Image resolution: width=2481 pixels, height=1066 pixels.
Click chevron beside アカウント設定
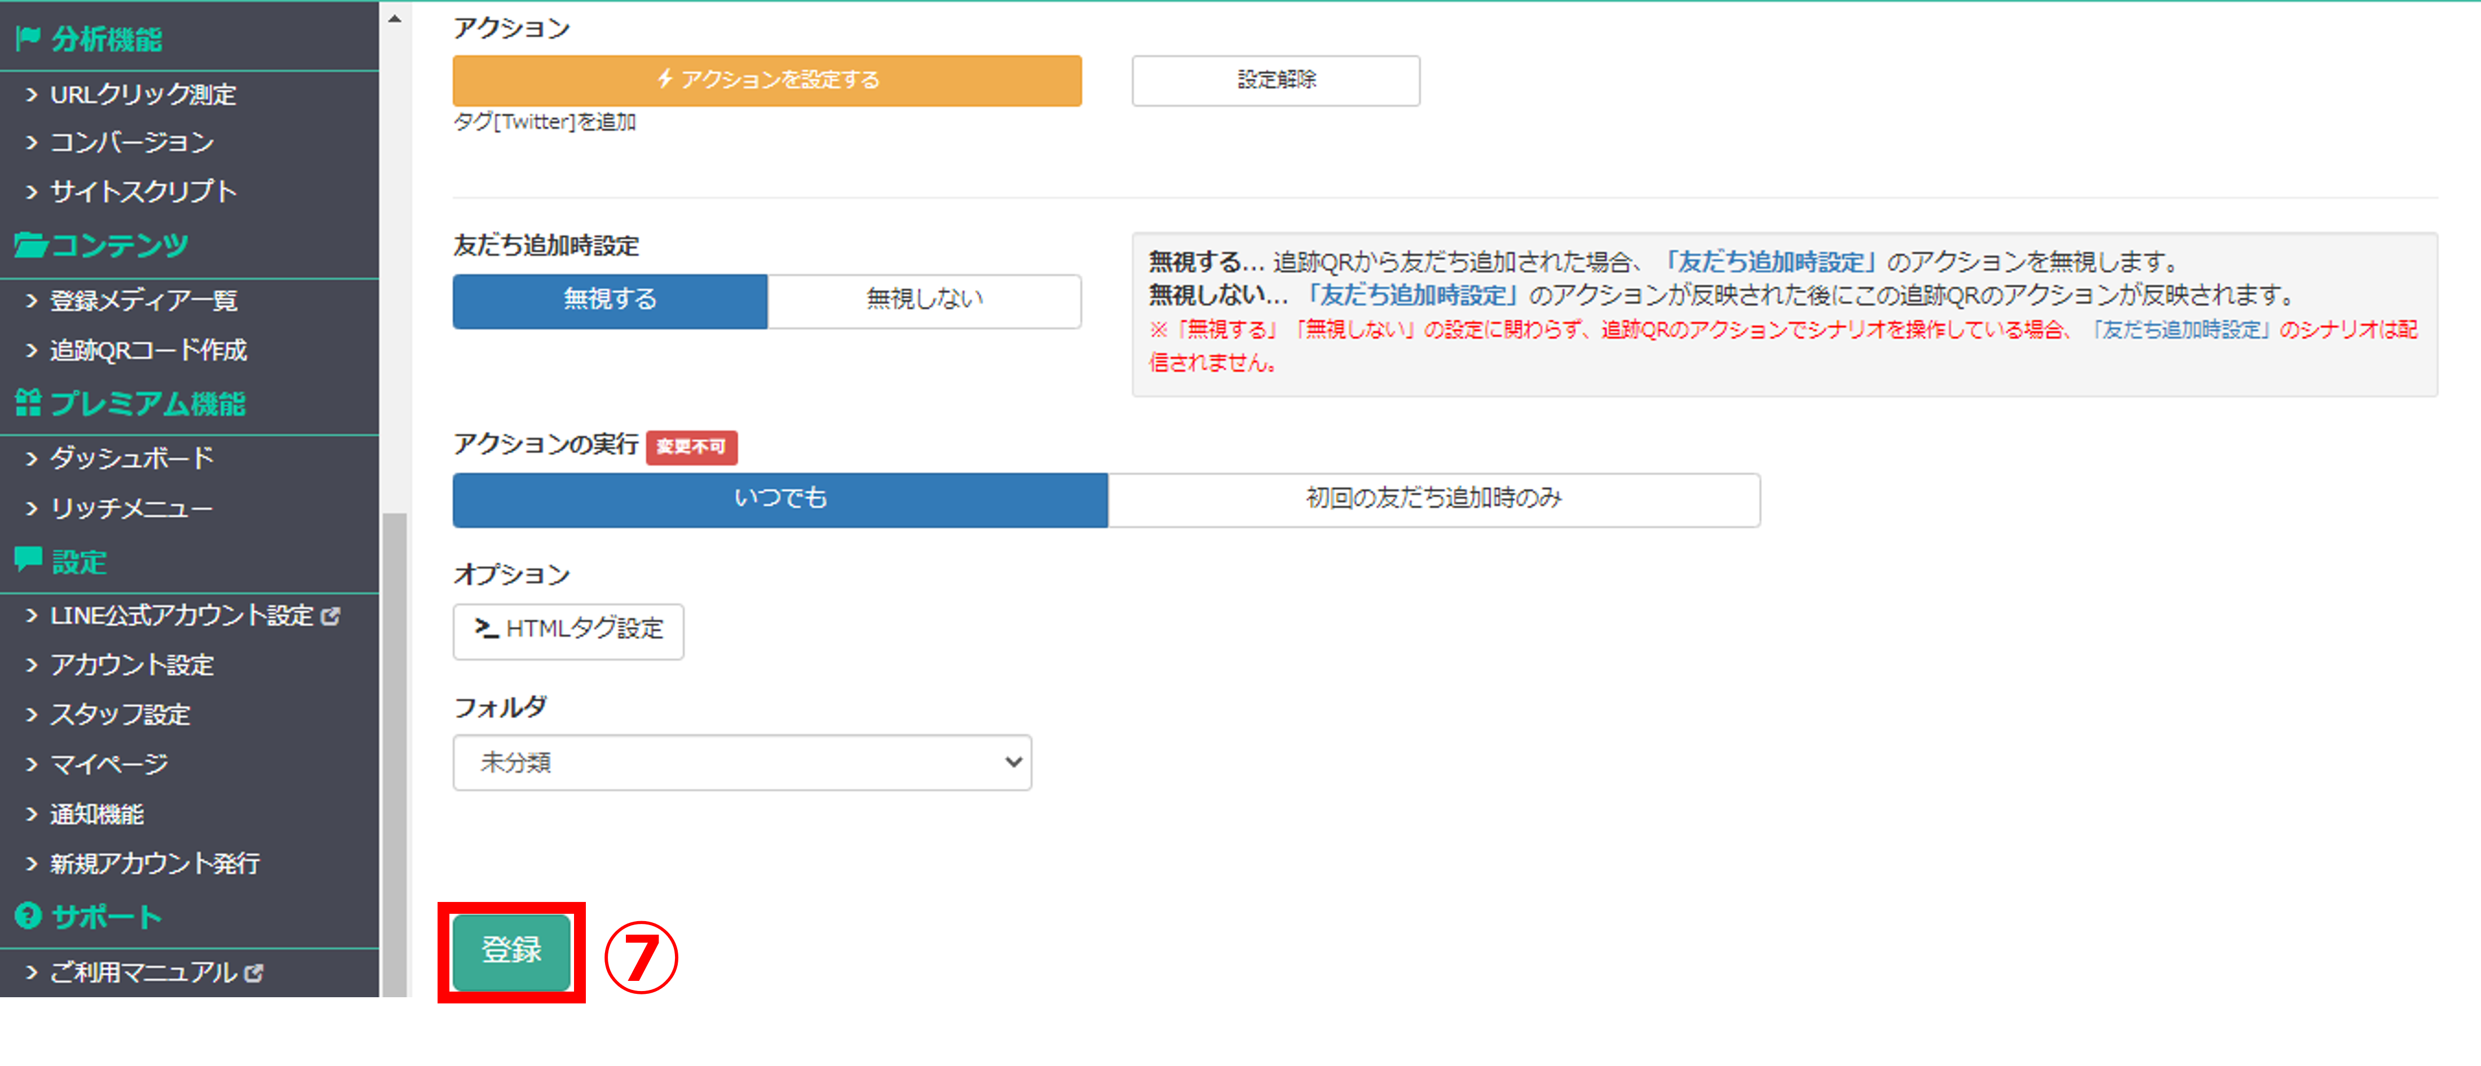pos(32,665)
